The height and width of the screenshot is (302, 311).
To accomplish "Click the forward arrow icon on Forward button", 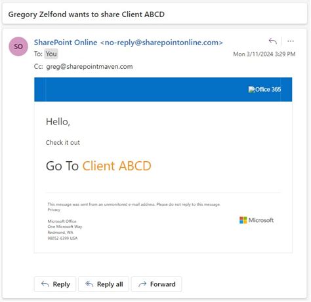I will (142, 284).
